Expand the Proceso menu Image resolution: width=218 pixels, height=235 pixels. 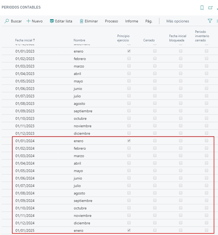[x=111, y=21]
